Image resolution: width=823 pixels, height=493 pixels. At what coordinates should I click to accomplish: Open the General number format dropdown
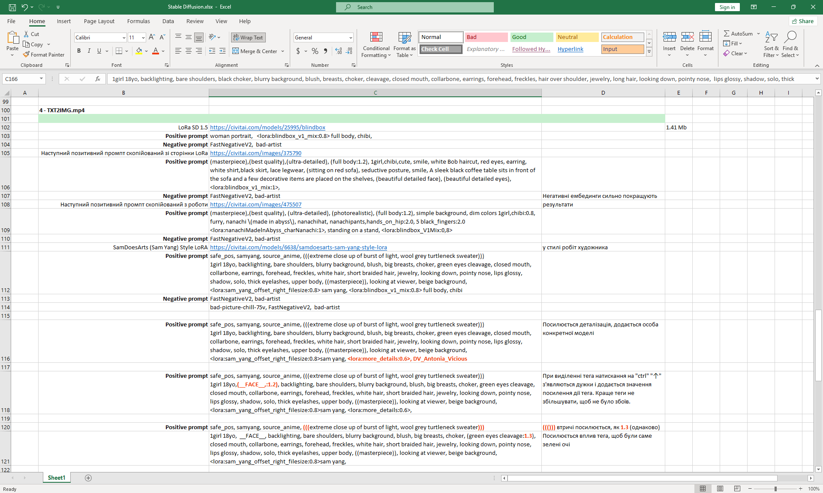tap(350, 38)
